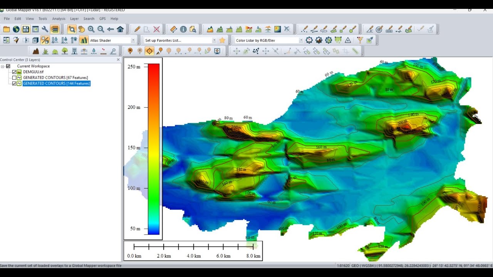
Task: Open the Control Center layers icon
Action: coord(55,29)
